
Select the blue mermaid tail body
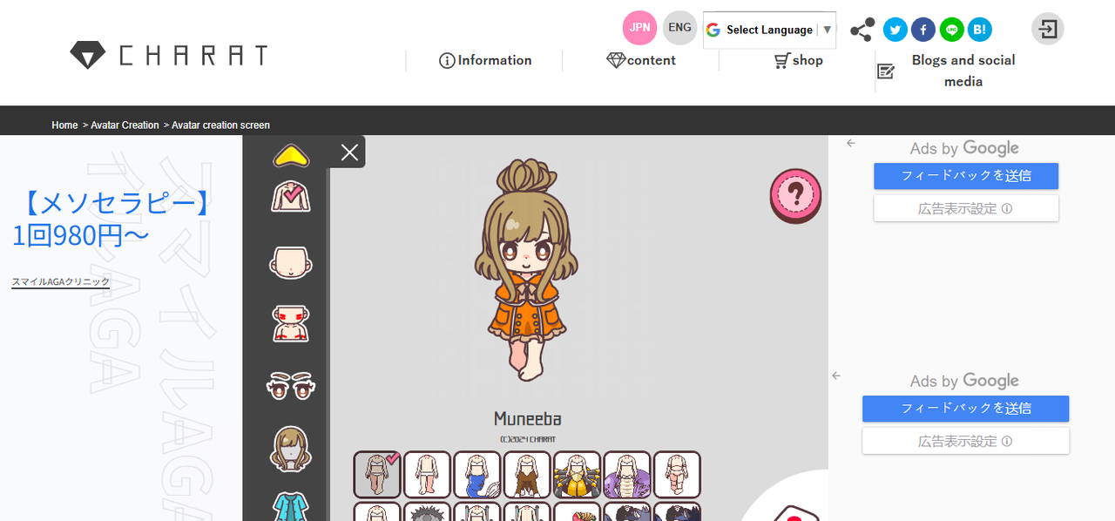point(477,474)
